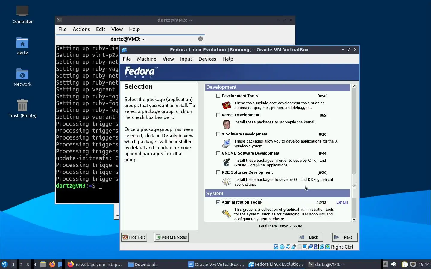431x269 pixels.
Task: Launch the Firefox quick-launch icon
Action: [x=52, y=264]
